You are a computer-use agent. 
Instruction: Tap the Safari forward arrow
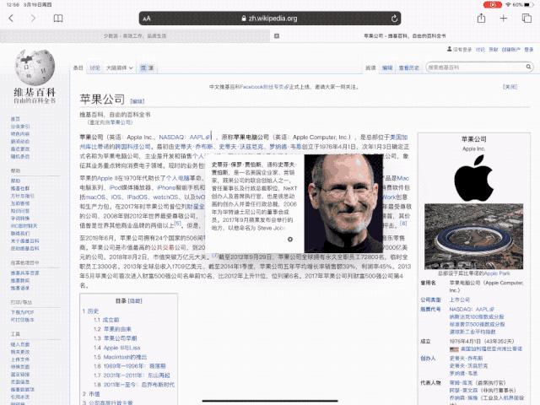point(33,19)
